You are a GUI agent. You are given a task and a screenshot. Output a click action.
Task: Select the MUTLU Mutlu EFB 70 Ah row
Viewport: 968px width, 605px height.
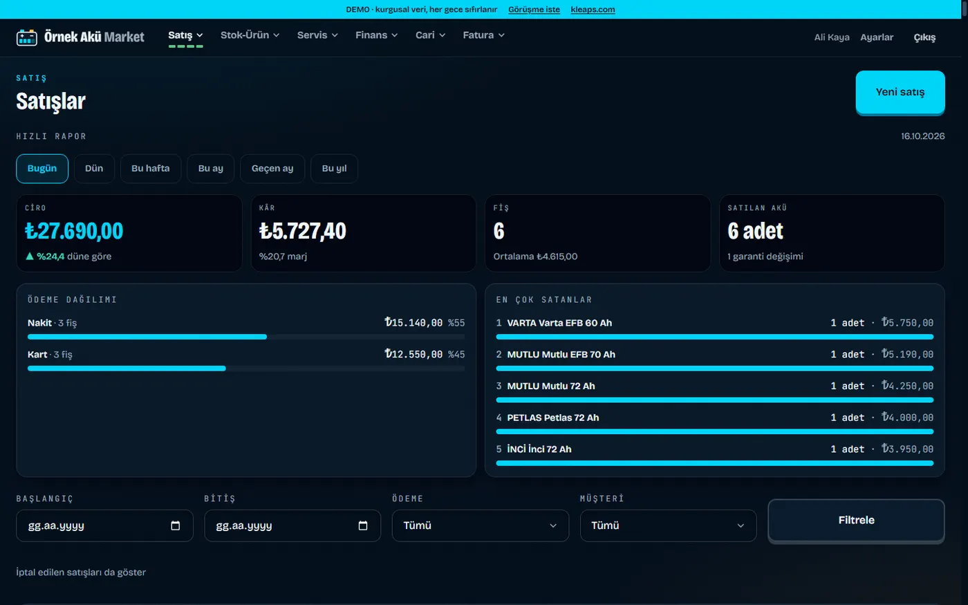click(715, 359)
